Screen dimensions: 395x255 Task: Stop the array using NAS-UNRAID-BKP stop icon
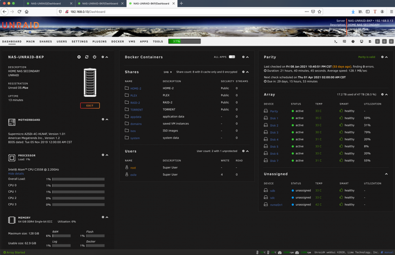tap(79, 57)
